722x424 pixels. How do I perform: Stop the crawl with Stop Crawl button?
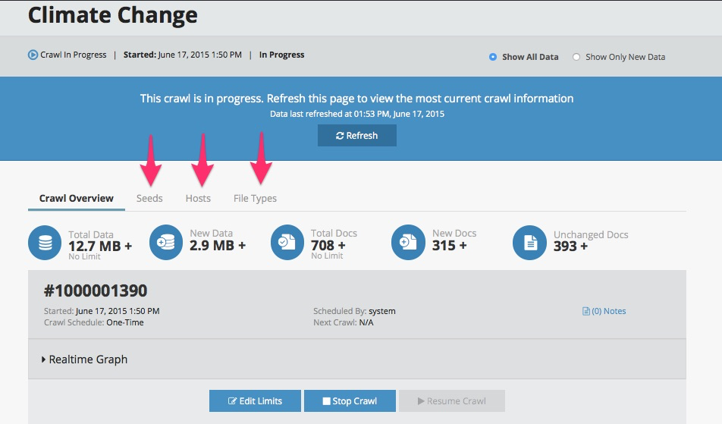pos(350,401)
